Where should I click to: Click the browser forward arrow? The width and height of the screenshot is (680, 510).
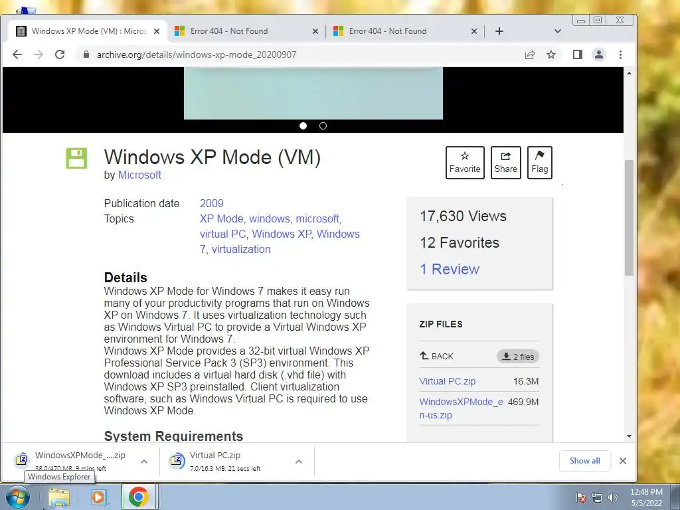(39, 54)
